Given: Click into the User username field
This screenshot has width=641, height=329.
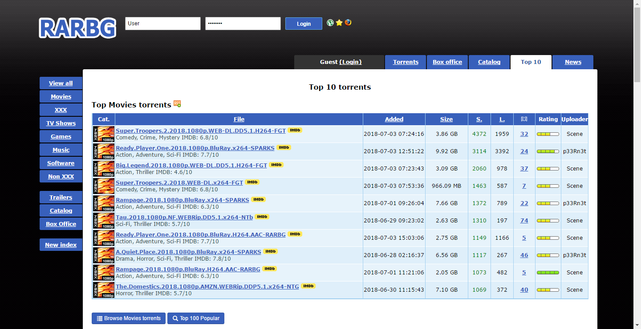Looking at the screenshot, I should pyautogui.click(x=163, y=24).
